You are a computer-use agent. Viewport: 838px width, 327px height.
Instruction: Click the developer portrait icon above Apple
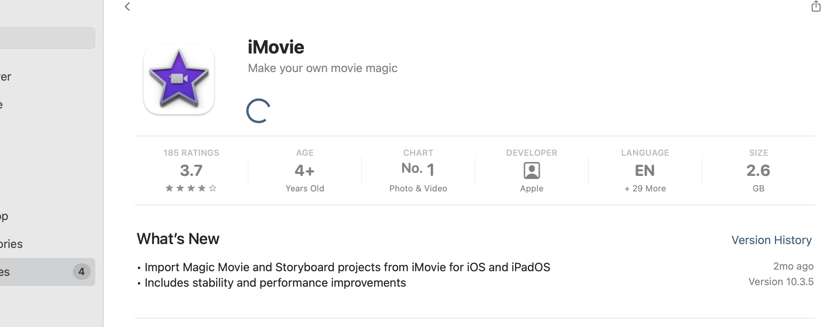click(532, 170)
